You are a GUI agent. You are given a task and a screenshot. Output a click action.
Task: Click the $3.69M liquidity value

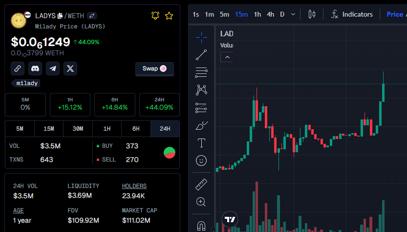coord(80,196)
